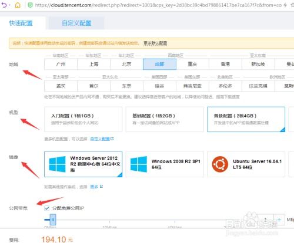Open the browser home page icon
Screen dimensions: 294x243
(18, 5)
